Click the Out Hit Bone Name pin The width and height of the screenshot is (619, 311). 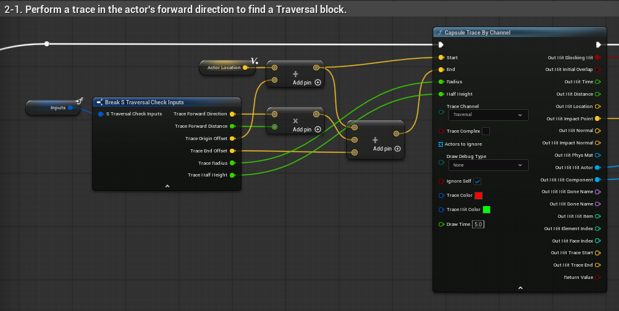coord(597,204)
